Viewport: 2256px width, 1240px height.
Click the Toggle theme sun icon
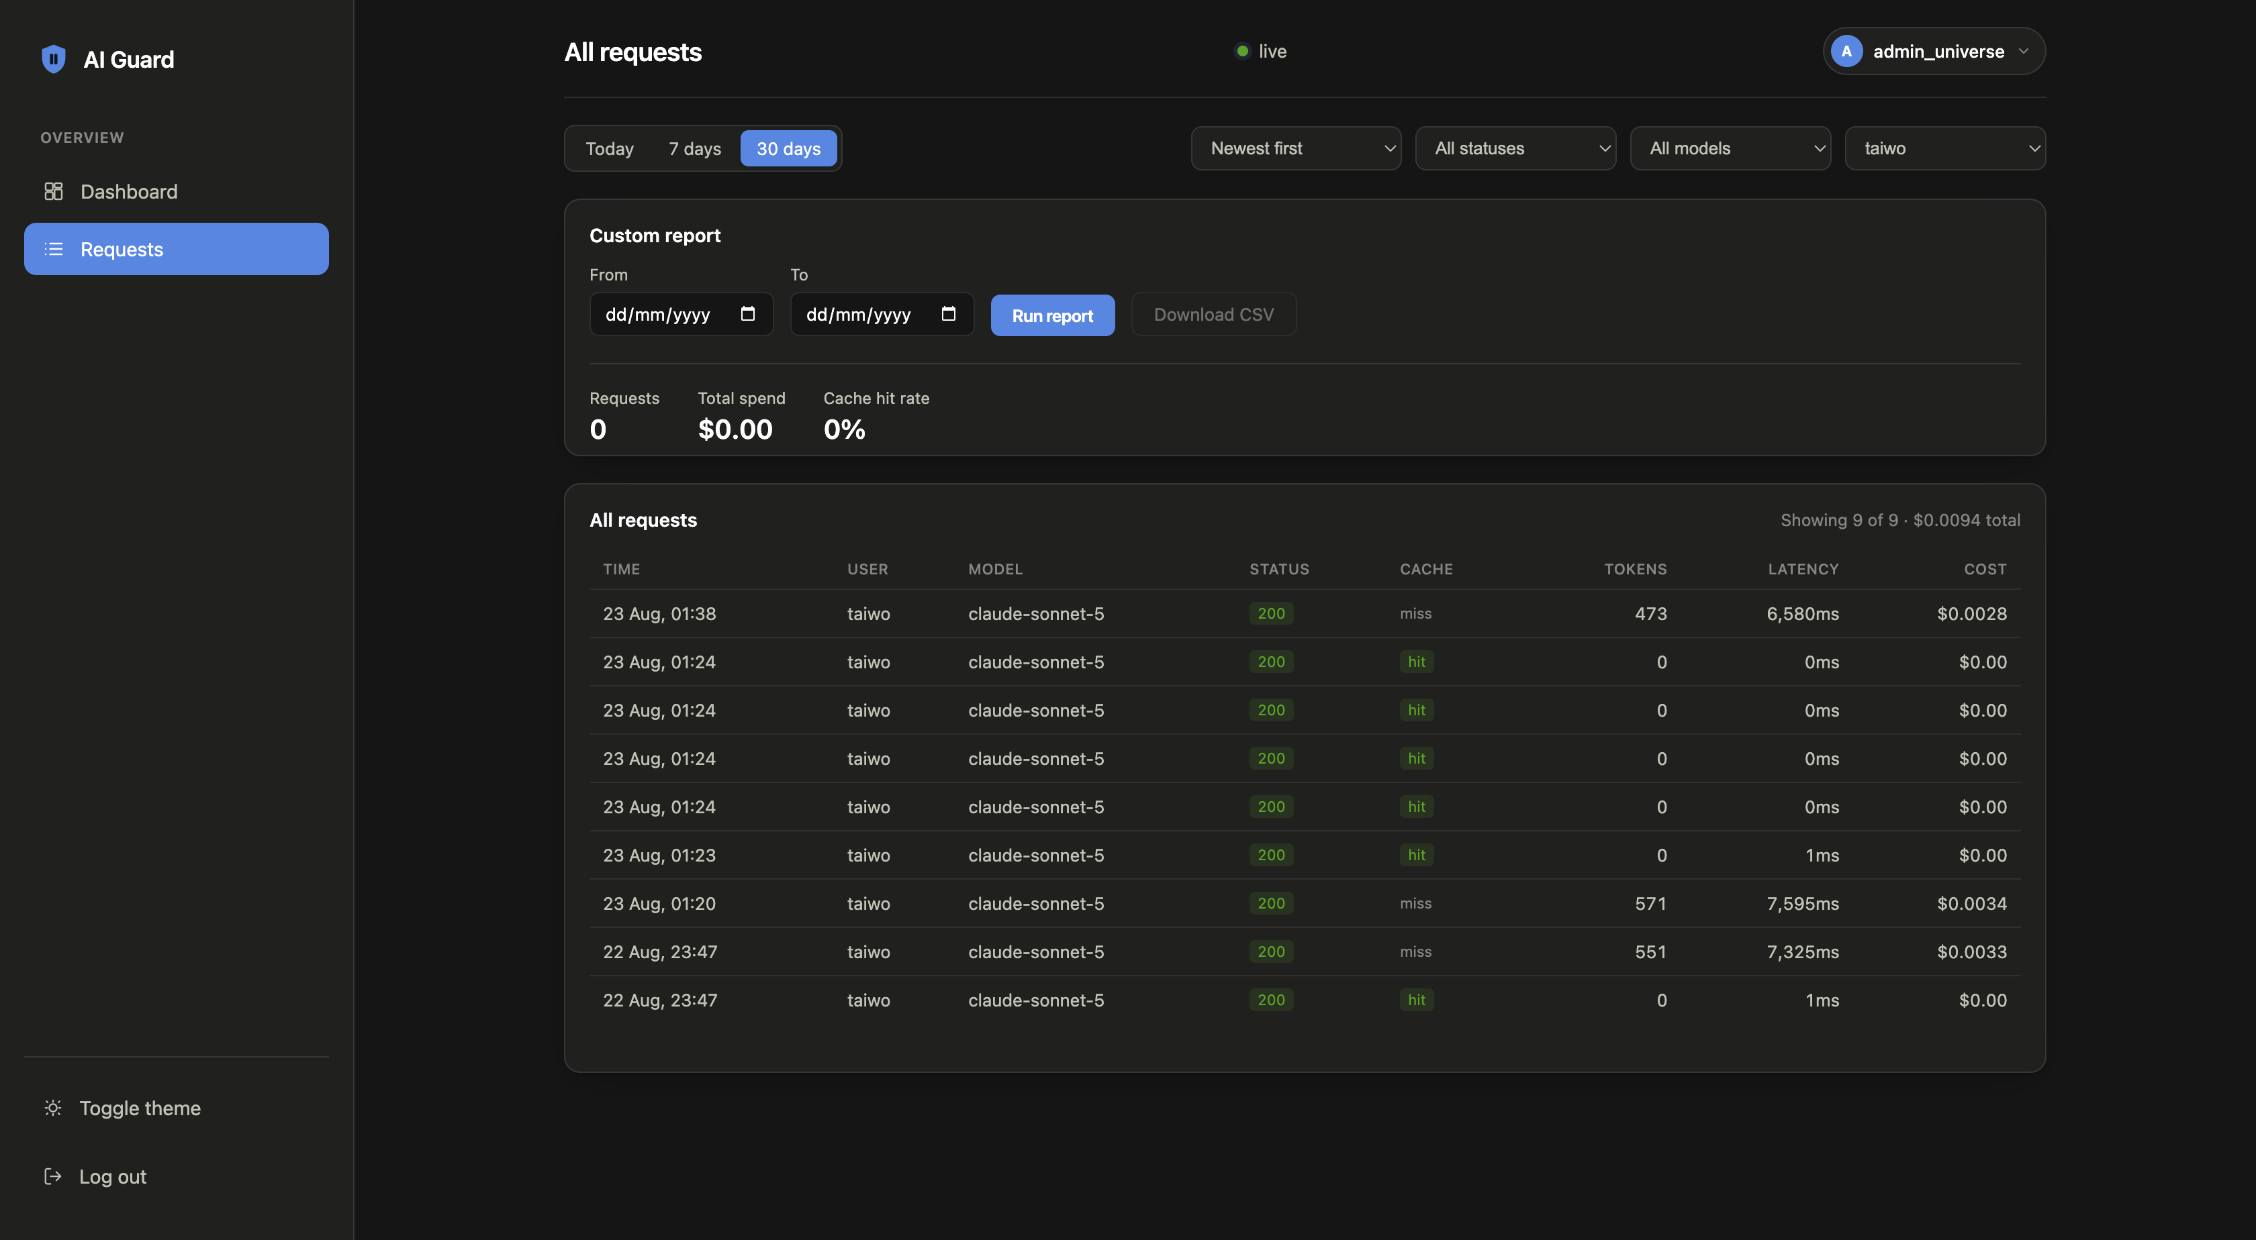52,1108
